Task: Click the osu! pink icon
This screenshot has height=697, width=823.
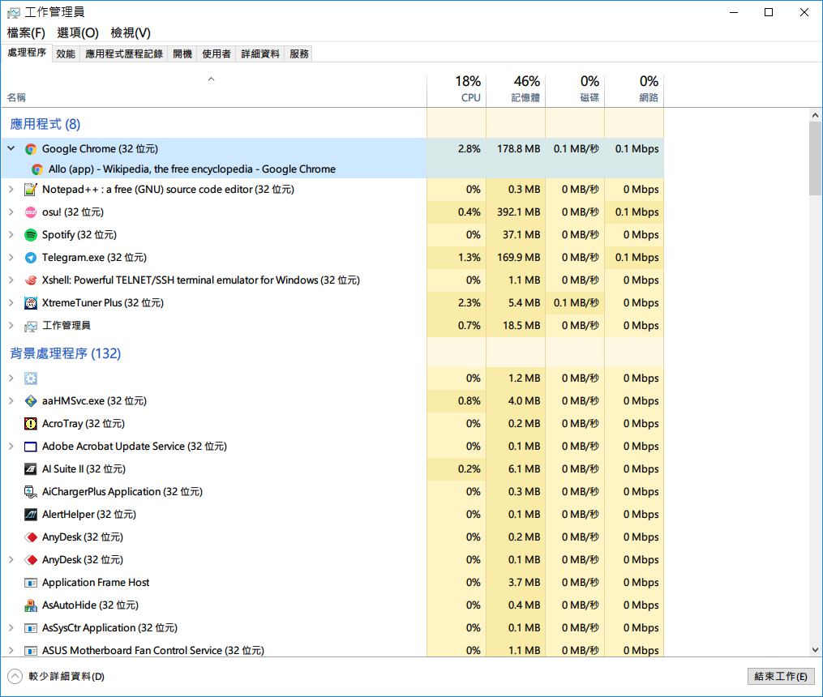Action: tap(31, 212)
